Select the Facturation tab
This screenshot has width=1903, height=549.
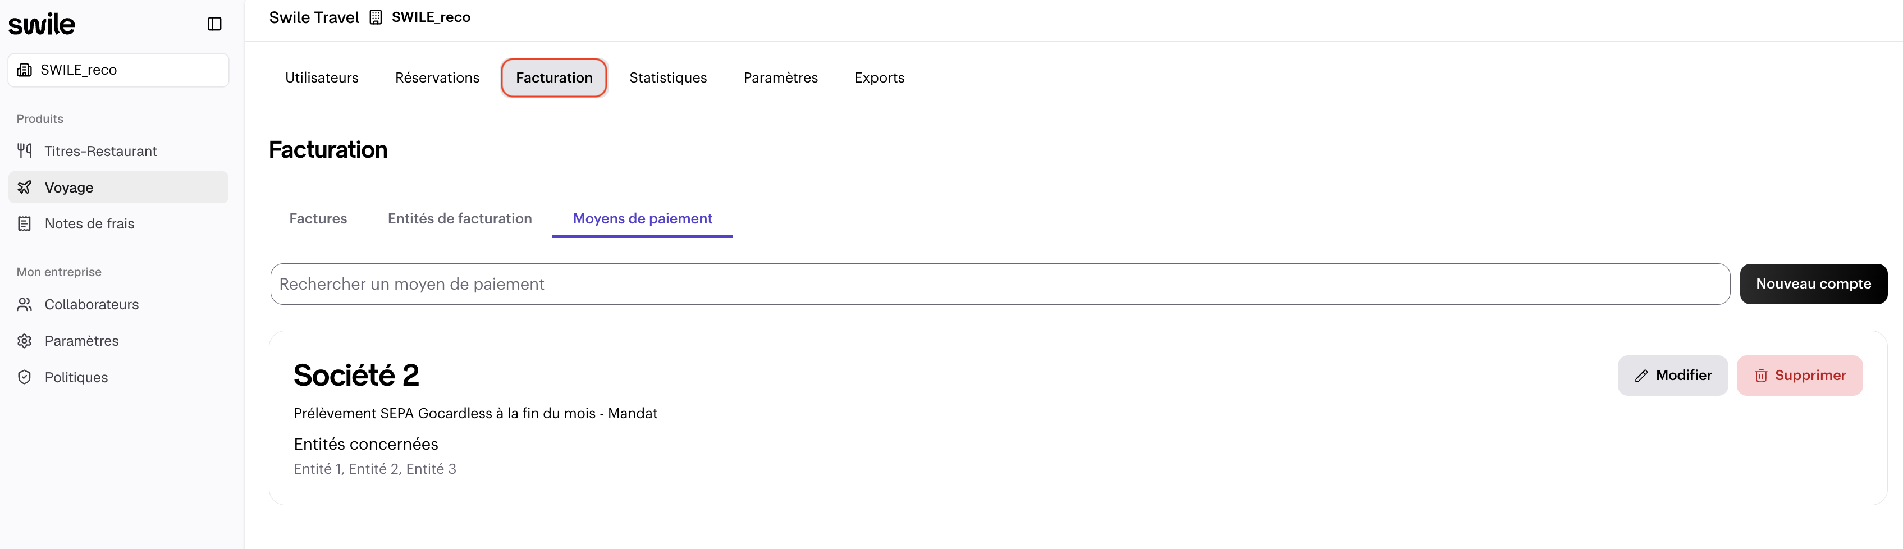point(554,77)
